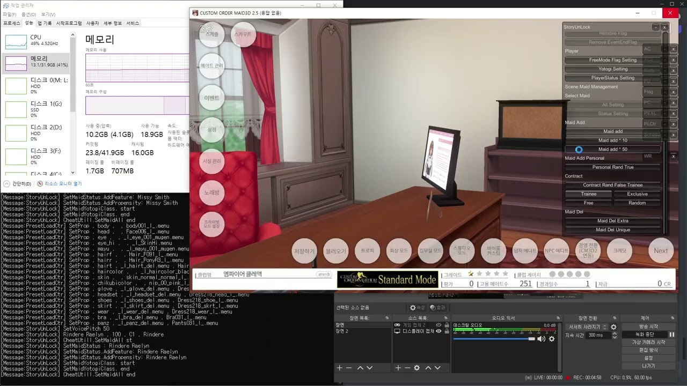Pause recording with the OBS pause icon
687x386 pixels.
pyautogui.click(x=671, y=335)
